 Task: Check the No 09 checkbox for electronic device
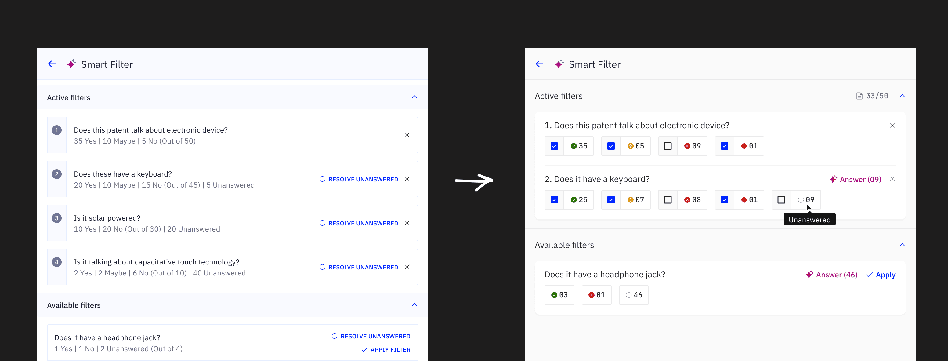tap(668, 146)
